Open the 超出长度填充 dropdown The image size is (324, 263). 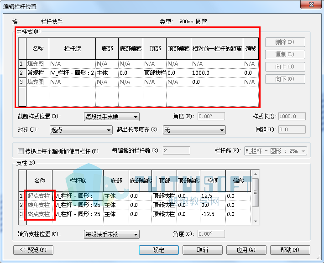click(x=194, y=130)
